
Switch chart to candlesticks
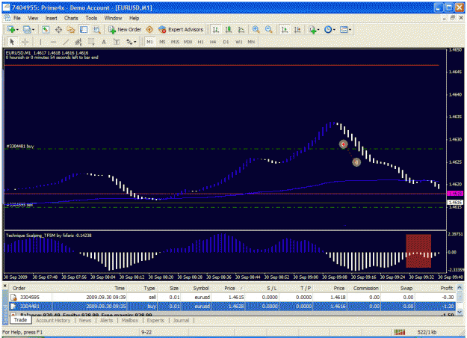(x=229, y=29)
